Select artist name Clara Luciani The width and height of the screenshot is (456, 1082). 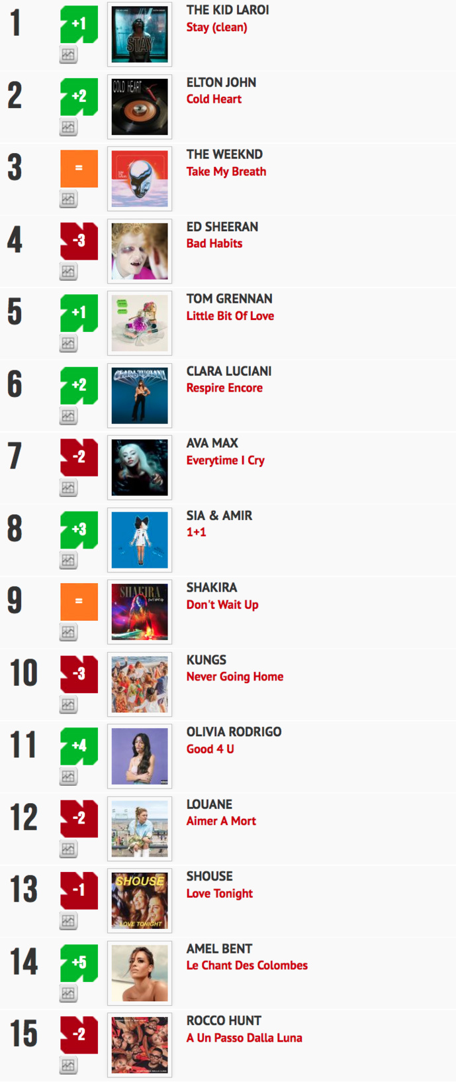tap(229, 371)
